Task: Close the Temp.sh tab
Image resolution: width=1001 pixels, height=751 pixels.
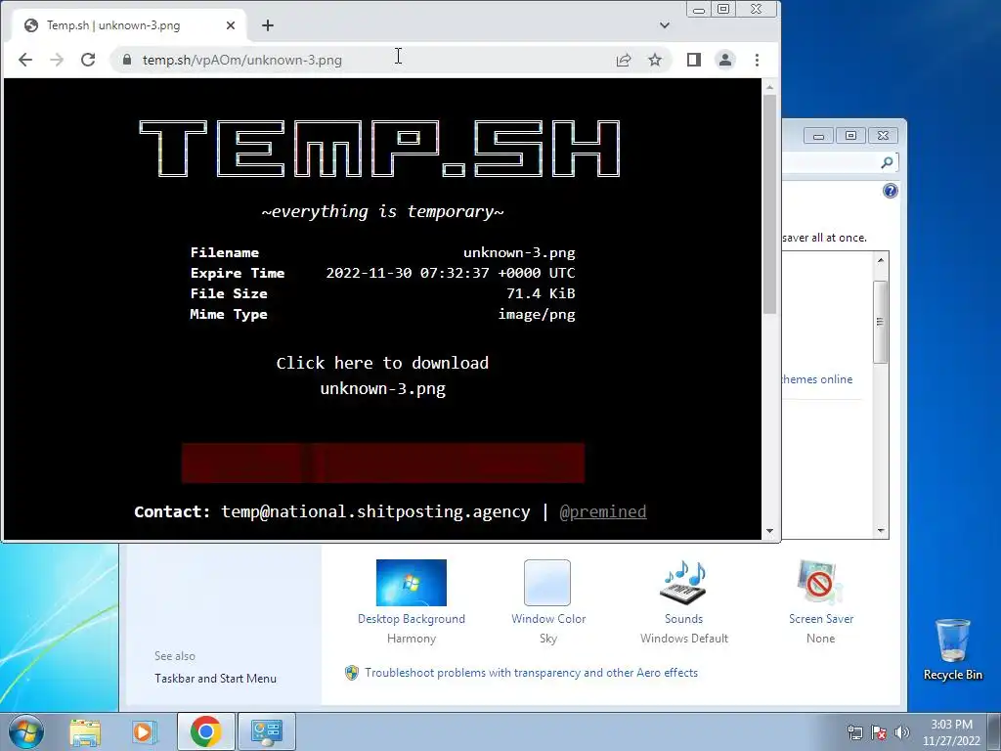Action: [x=231, y=25]
